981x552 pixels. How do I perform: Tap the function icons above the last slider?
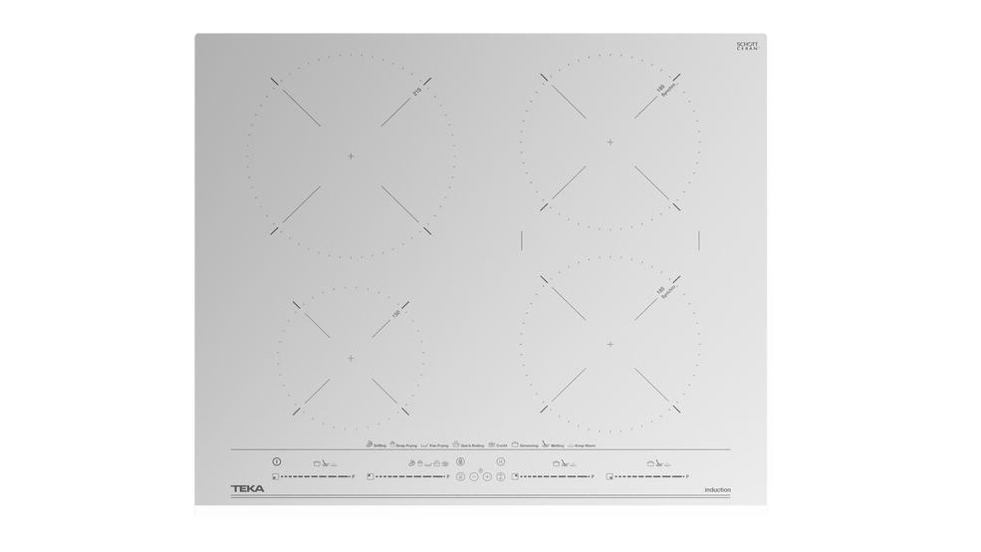[x=660, y=463]
